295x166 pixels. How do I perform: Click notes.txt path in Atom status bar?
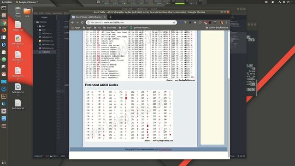[x=38, y=156]
